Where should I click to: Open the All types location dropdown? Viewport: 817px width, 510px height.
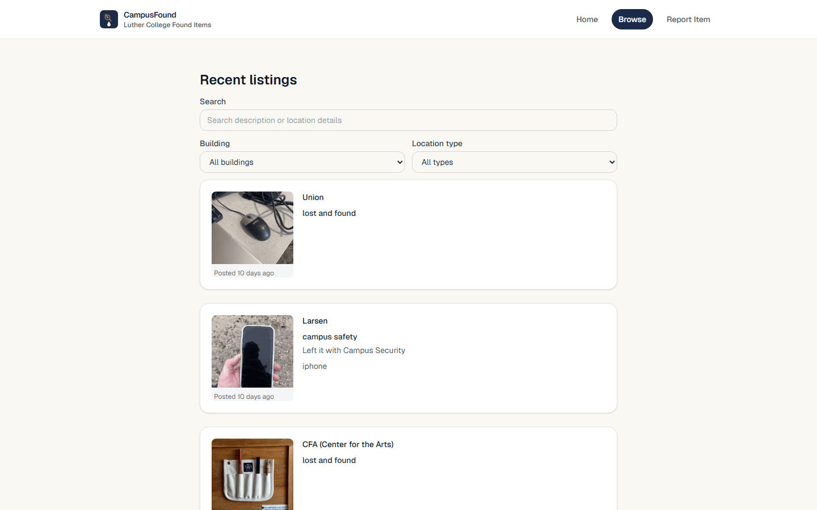515,162
